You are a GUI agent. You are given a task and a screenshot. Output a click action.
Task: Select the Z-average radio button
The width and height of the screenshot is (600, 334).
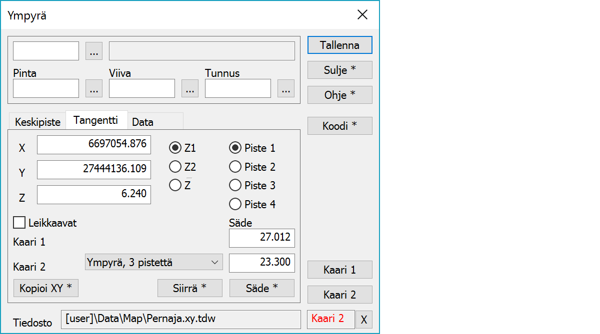pyautogui.click(x=175, y=185)
